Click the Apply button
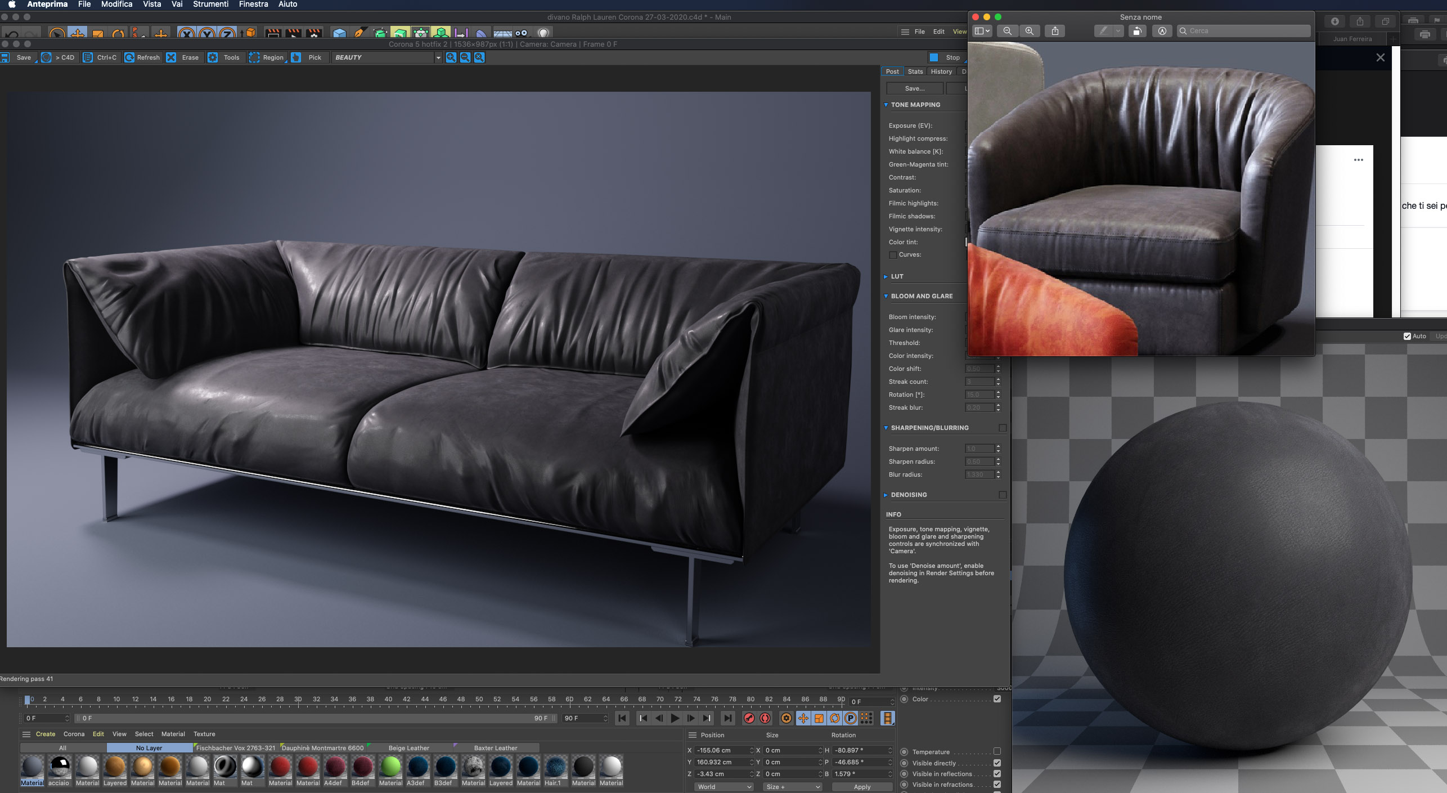 coord(861,787)
